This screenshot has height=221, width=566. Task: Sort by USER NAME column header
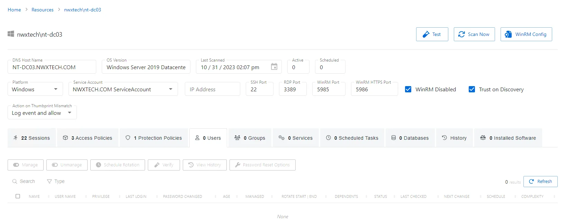click(x=65, y=196)
